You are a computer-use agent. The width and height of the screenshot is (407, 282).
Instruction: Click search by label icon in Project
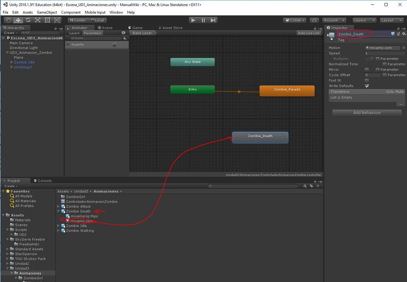pyautogui.click(x=311, y=186)
